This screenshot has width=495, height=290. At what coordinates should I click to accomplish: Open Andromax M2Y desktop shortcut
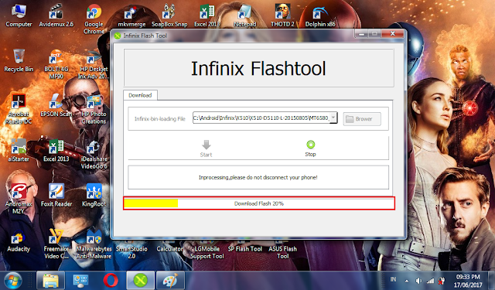point(19,199)
